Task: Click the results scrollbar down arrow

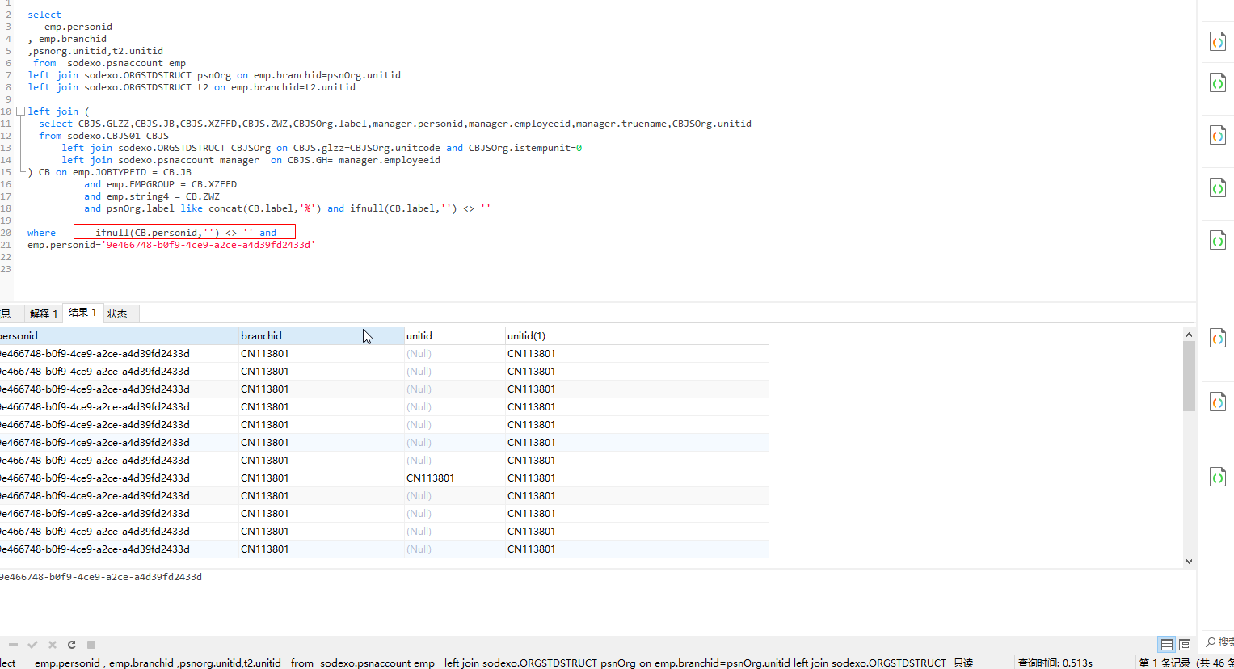Action: (1189, 561)
